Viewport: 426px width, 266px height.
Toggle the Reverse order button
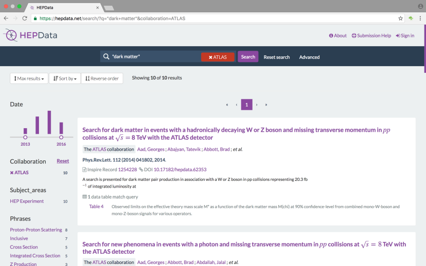coord(102,78)
